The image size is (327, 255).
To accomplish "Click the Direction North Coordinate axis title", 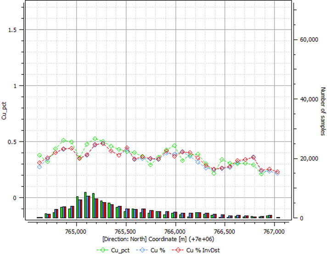I will click(x=158, y=239).
